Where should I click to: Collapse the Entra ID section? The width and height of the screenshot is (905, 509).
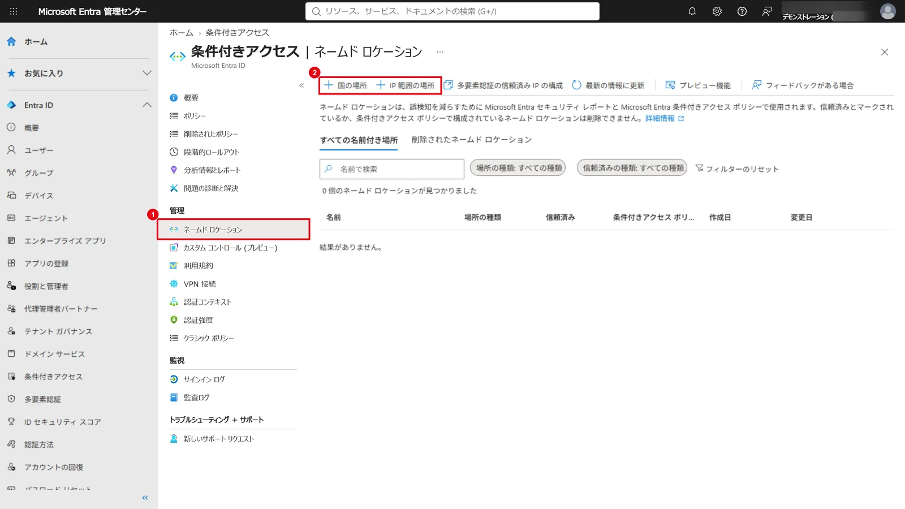click(147, 105)
